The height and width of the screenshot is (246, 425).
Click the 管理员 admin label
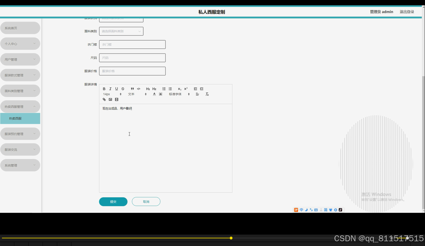[382, 12]
